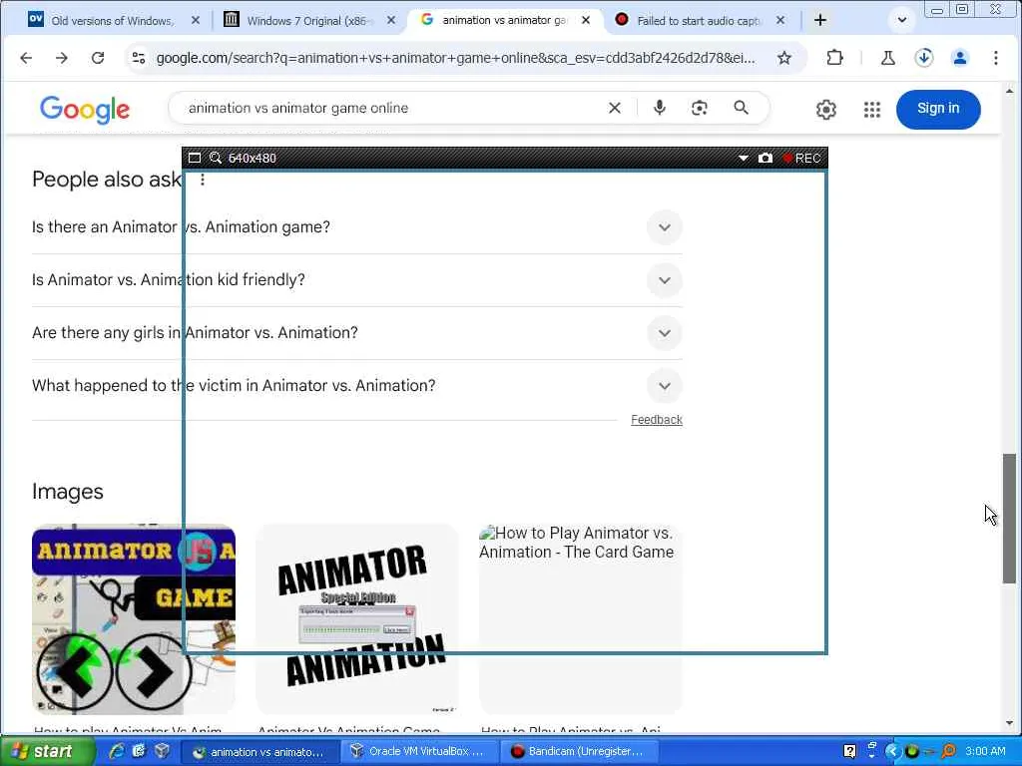
Task: Open site information icon in address bar
Action: click(138, 58)
